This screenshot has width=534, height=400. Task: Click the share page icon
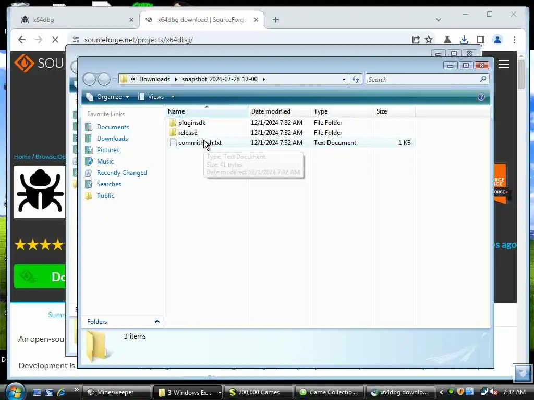tap(416, 40)
